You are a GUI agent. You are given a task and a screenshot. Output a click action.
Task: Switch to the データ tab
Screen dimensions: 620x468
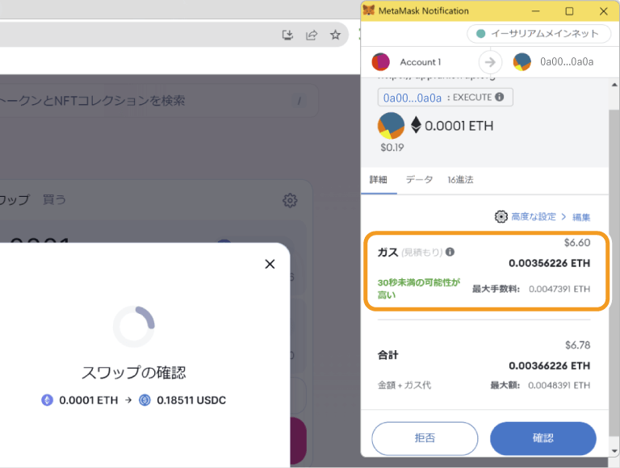click(x=419, y=180)
